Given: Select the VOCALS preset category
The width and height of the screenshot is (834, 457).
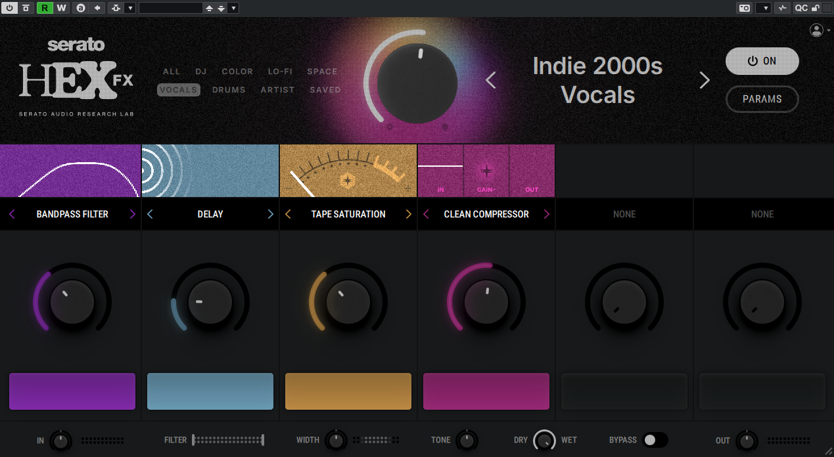Looking at the screenshot, I should tap(179, 90).
